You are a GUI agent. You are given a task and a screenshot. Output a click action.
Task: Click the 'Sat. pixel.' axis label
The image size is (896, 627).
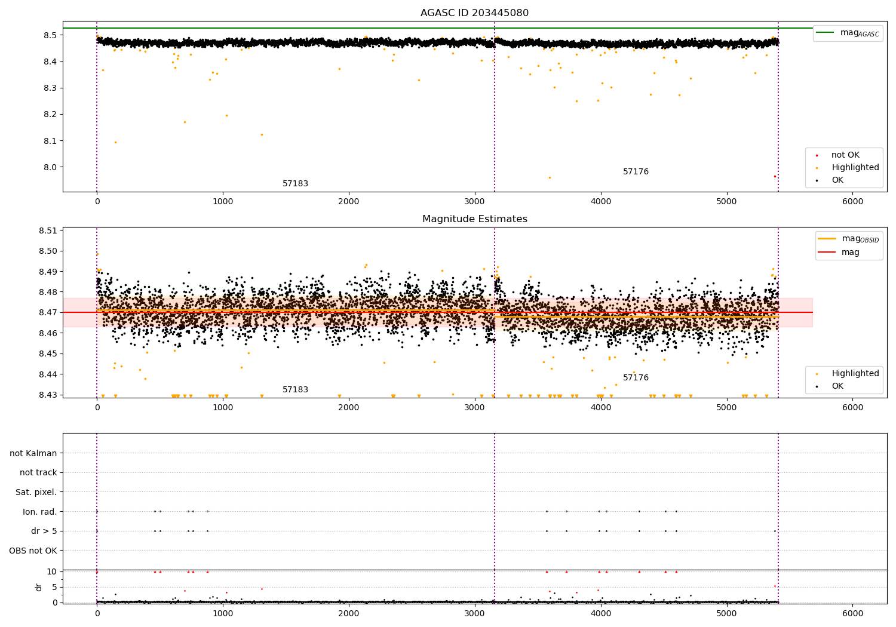[36, 493]
